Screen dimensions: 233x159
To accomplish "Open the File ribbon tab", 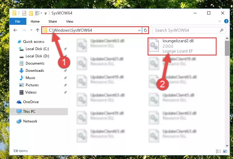I will click(x=18, y=21).
